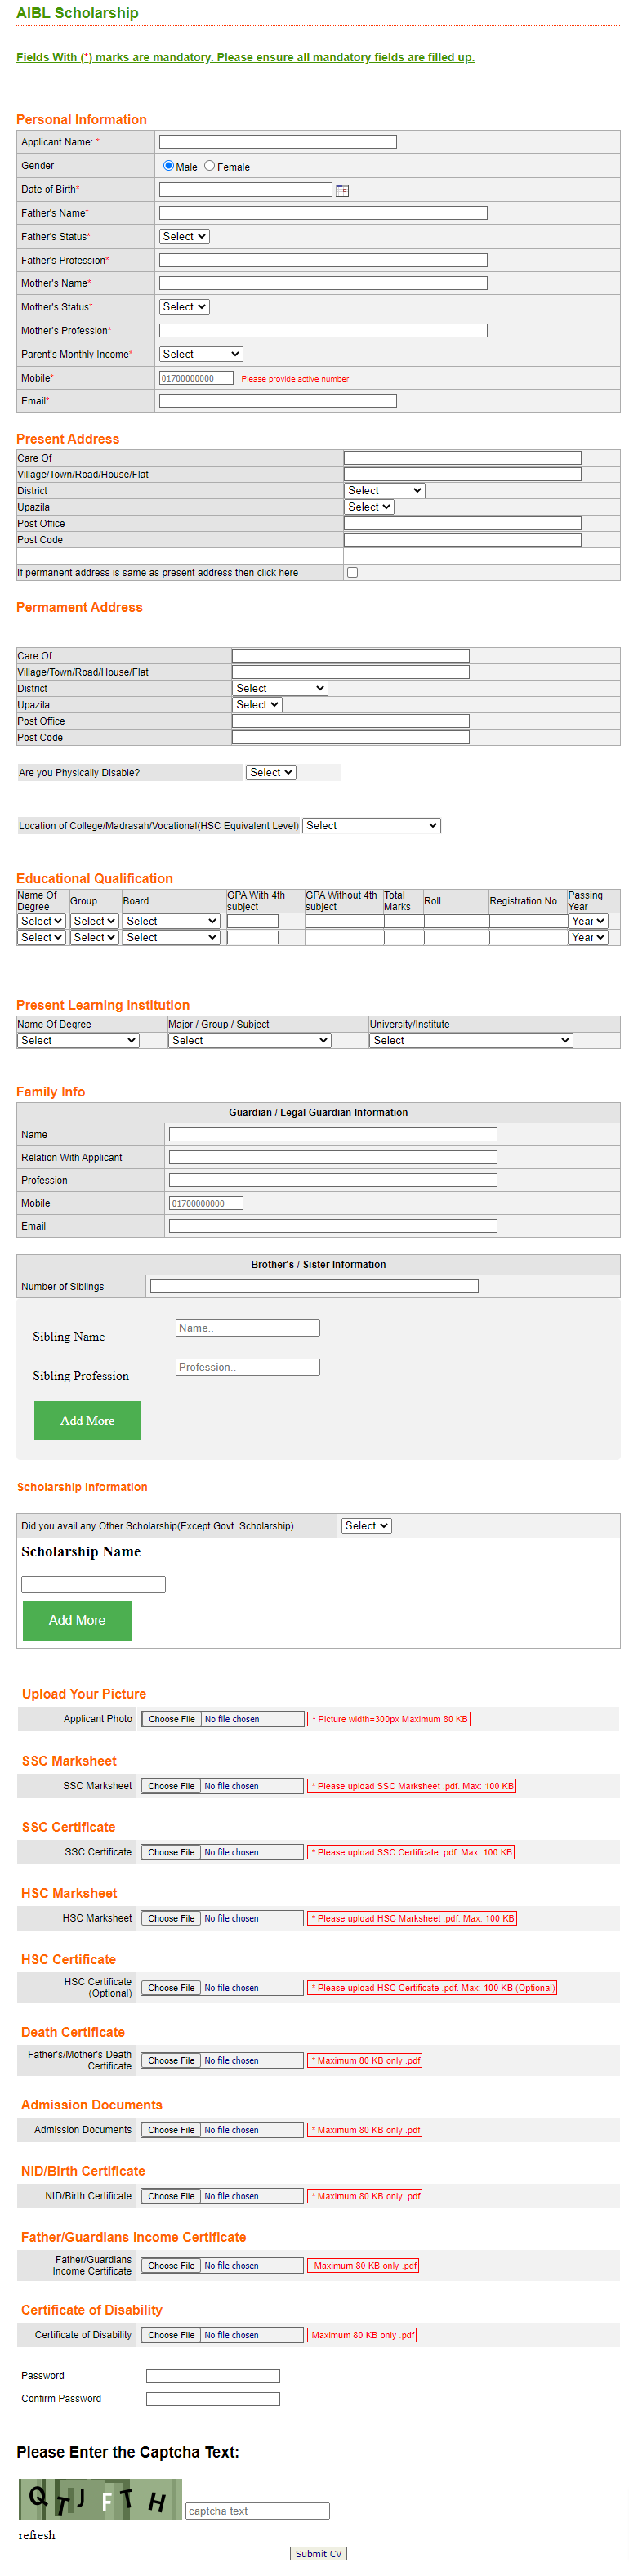This screenshot has height=2576, width=629.
Task: Click the captcha image
Action: tap(100, 2499)
